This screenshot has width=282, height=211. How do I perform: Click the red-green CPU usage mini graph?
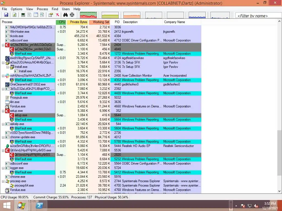coord(88,15)
